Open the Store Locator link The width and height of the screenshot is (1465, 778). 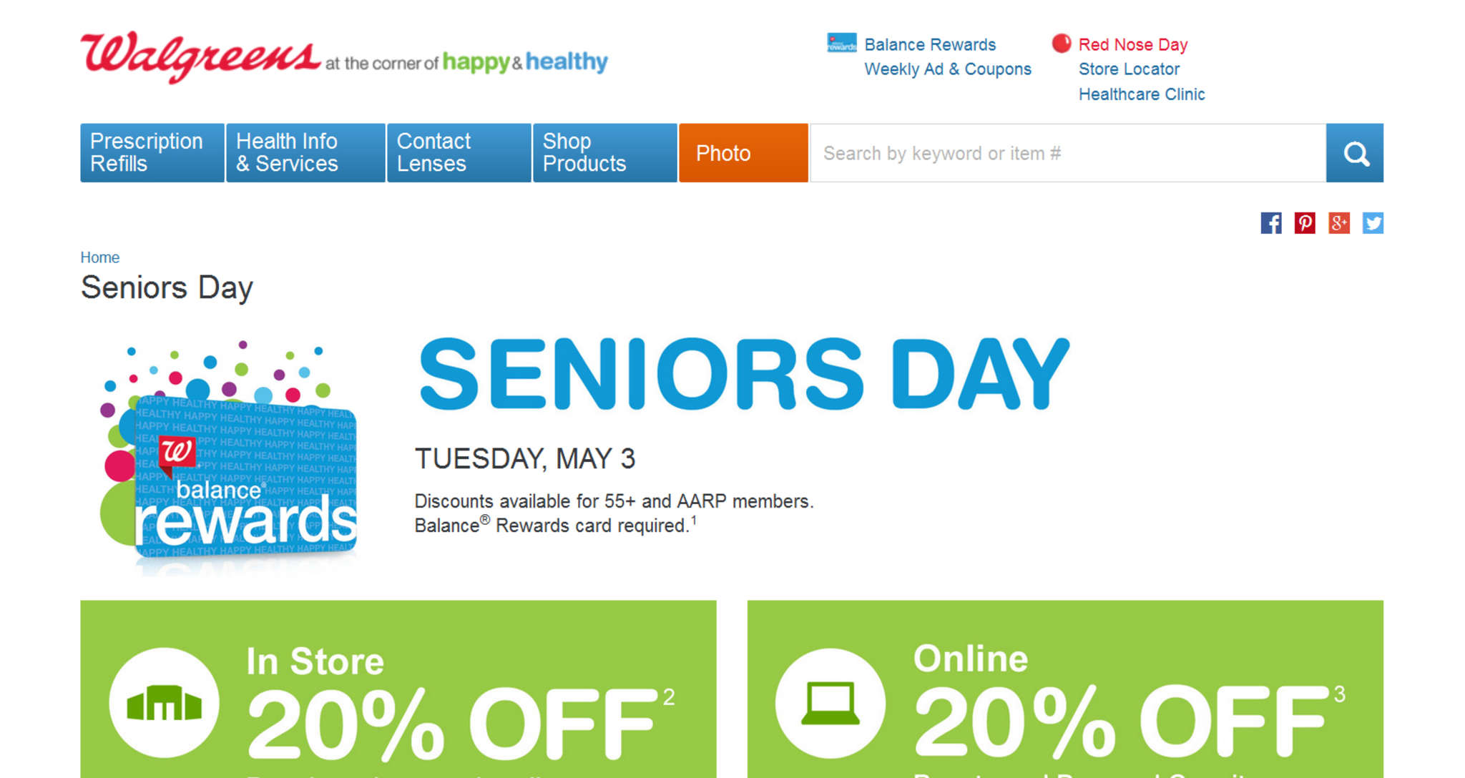(x=1129, y=69)
